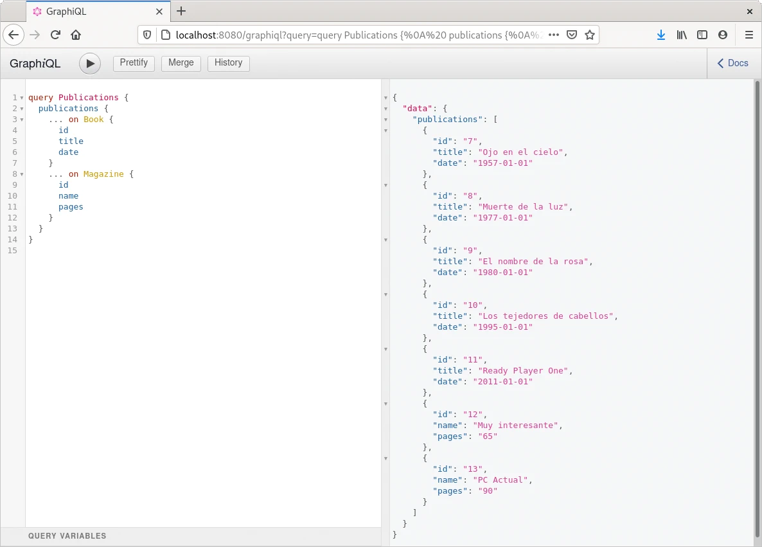Open a new browser tab
762x547 pixels.
(x=181, y=11)
